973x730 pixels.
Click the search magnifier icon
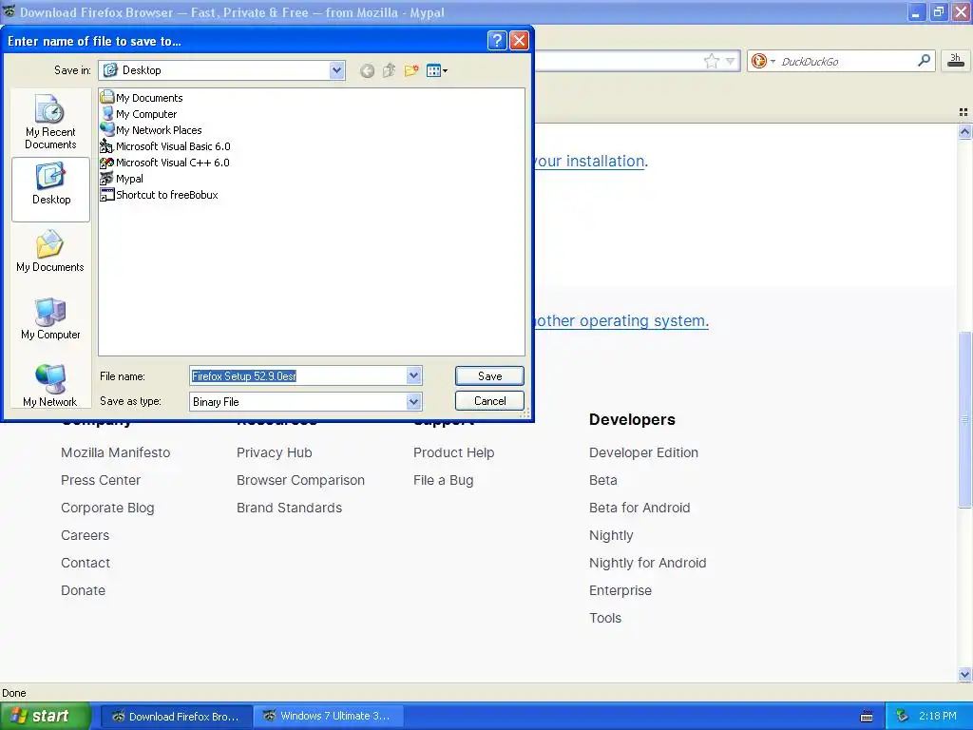pos(924,60)
